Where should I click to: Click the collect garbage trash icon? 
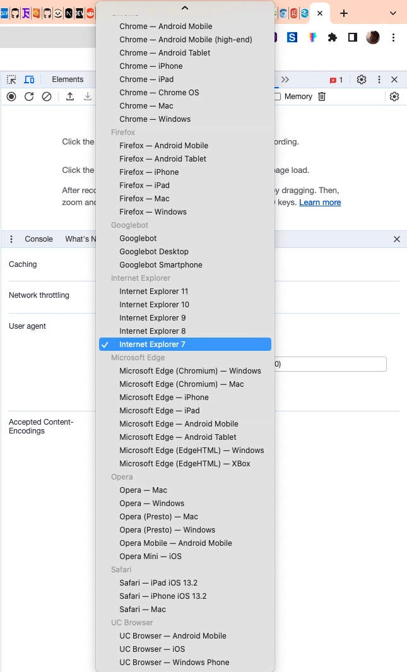click(322, 97)
